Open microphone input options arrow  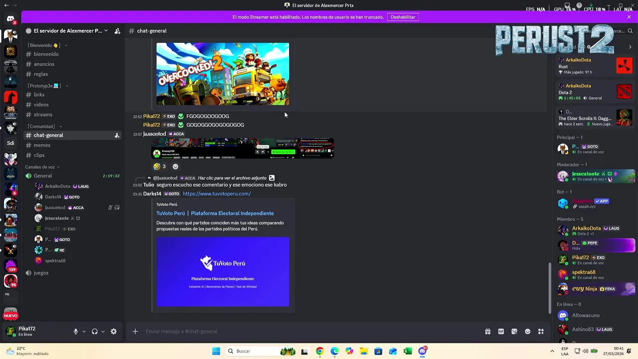click(84, 332)
